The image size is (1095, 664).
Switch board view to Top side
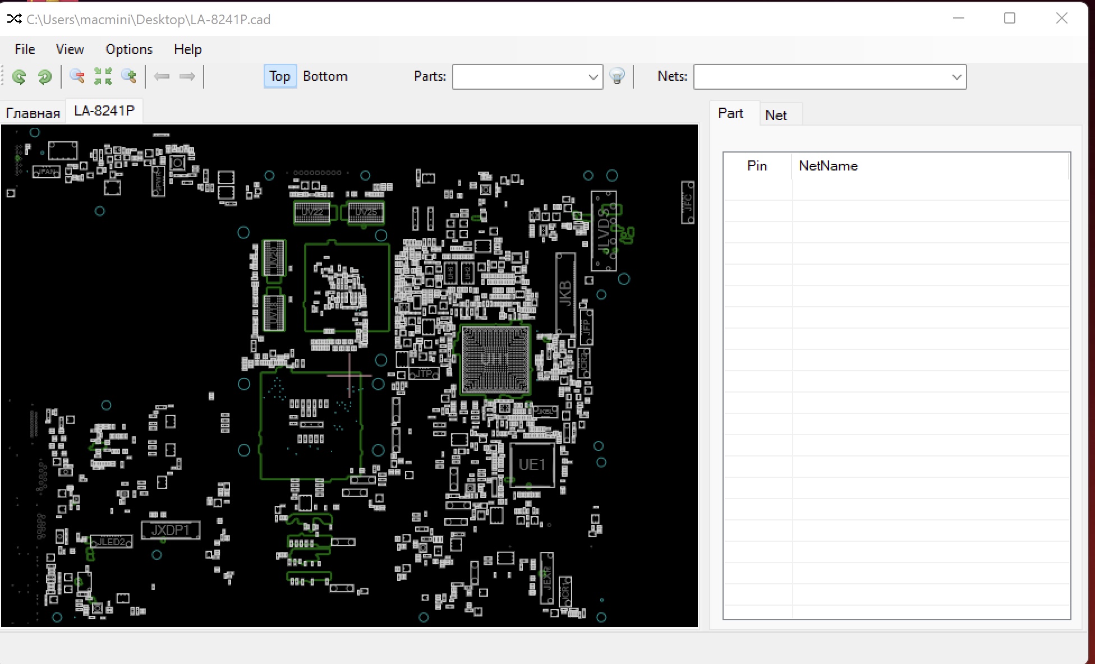click(x=279, y=76)
